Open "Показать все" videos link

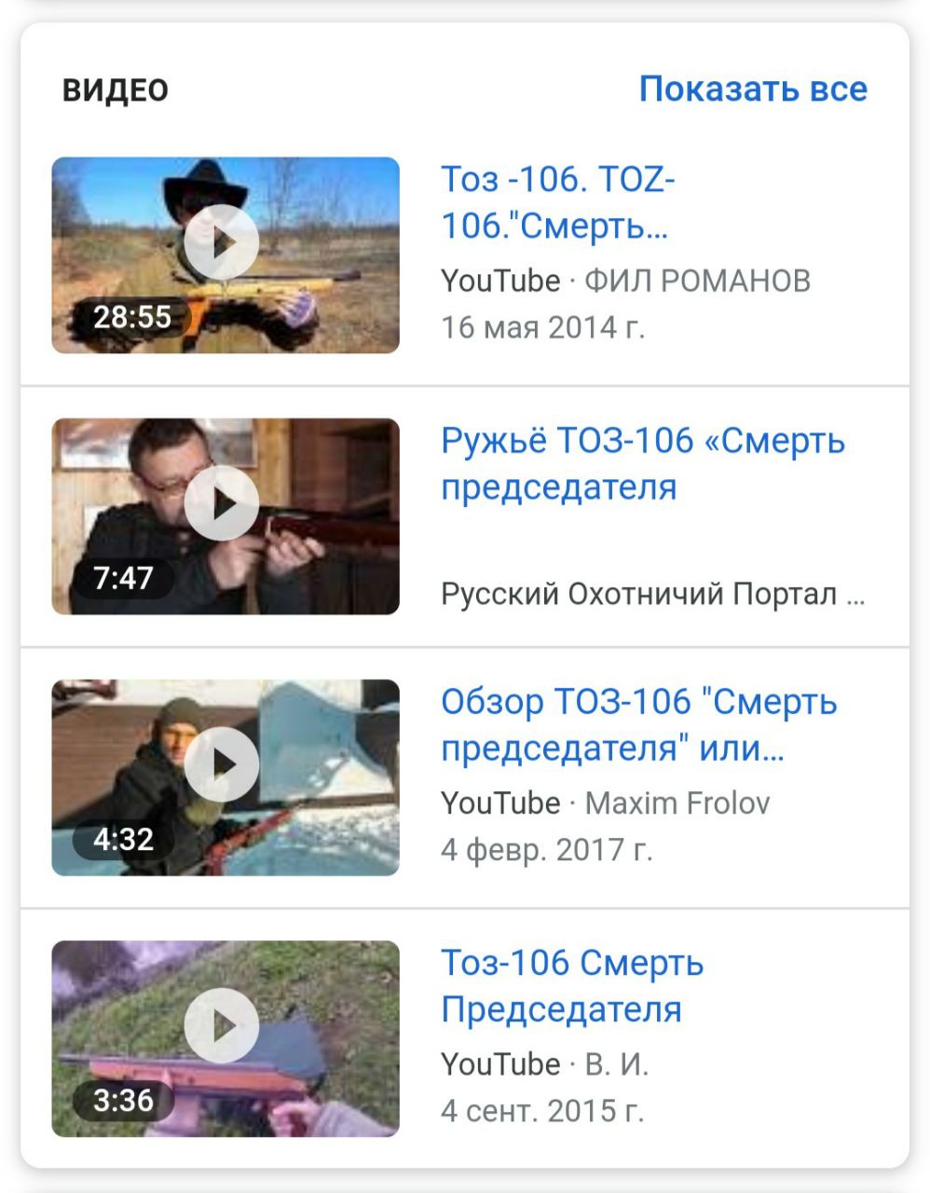(753, 89)
